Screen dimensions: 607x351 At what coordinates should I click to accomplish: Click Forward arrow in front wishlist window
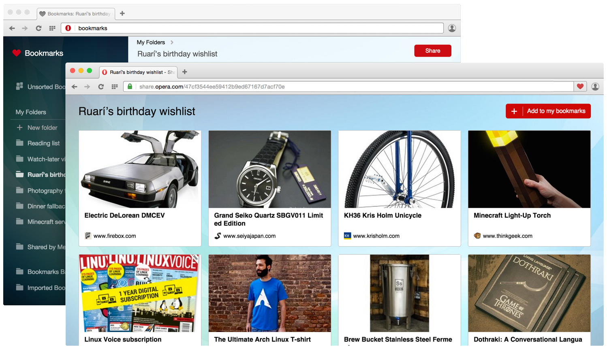pyautogui.click(x=87, y=87)
